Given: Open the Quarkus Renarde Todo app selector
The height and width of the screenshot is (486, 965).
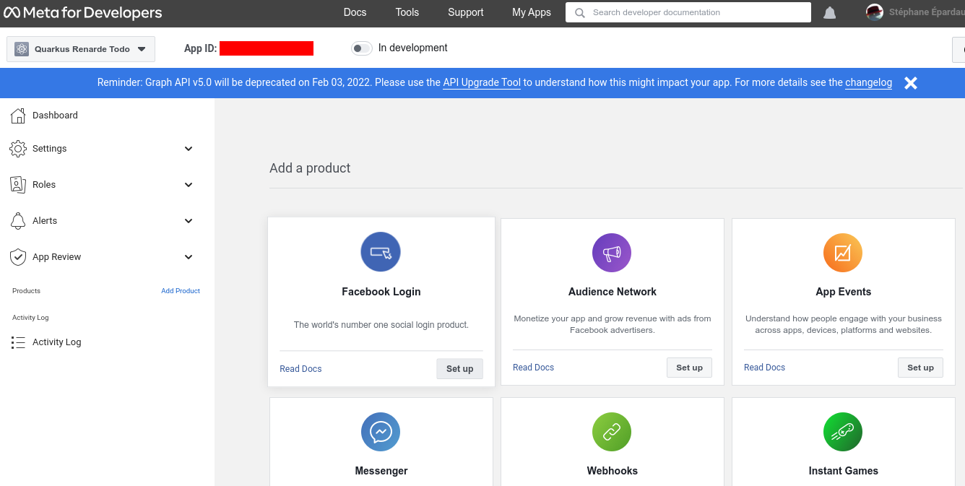Looking at the screenshot, I should point(80,49).
